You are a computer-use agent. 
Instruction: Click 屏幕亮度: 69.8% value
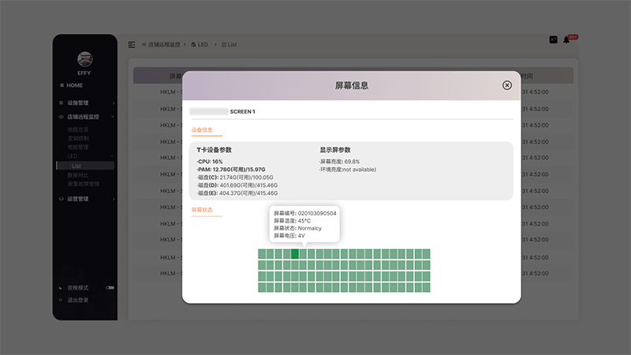340,162
